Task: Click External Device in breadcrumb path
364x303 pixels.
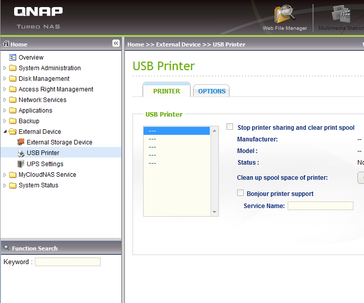Action: [x=178, y=44]
